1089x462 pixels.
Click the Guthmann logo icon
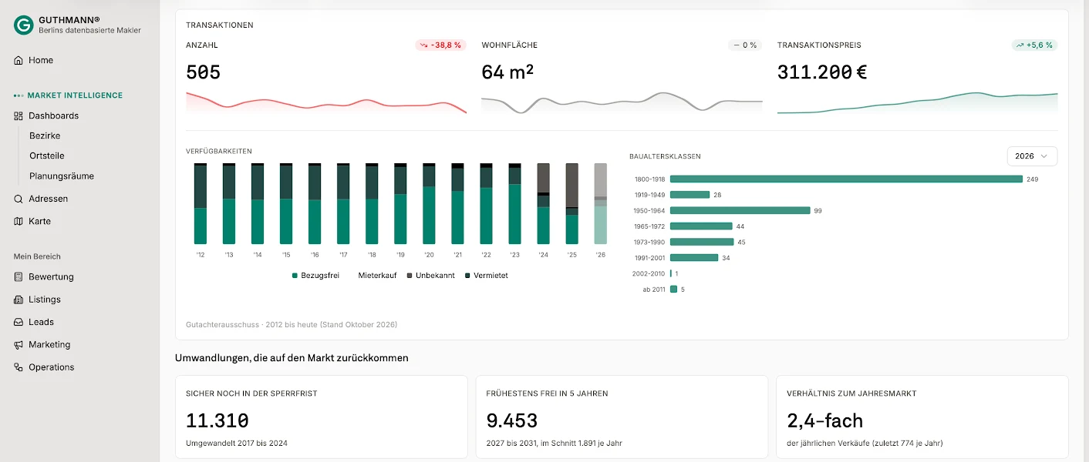(24, 25)
